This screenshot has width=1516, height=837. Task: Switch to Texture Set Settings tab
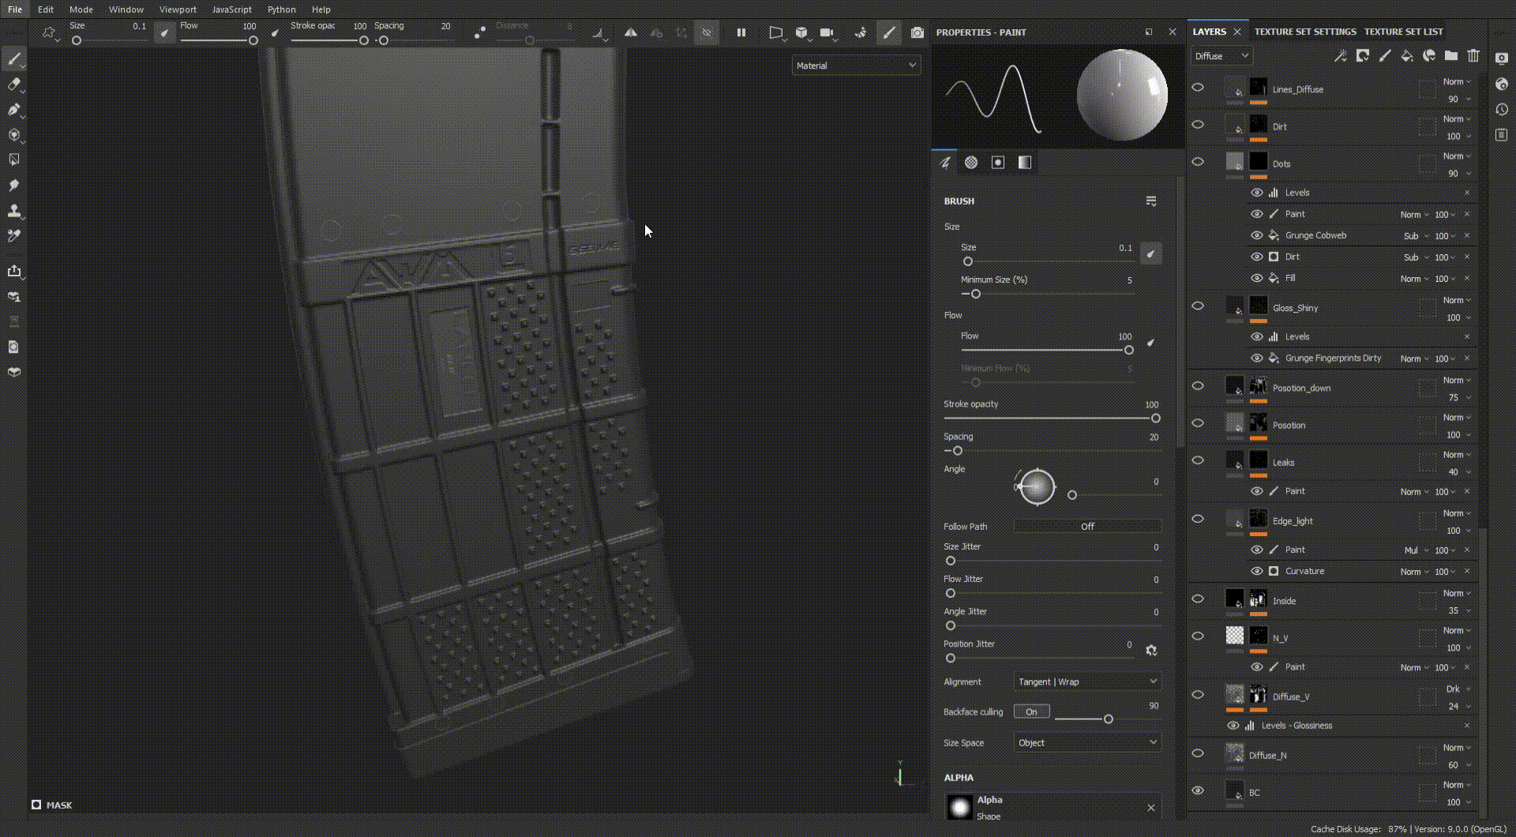click(1305, 32)
